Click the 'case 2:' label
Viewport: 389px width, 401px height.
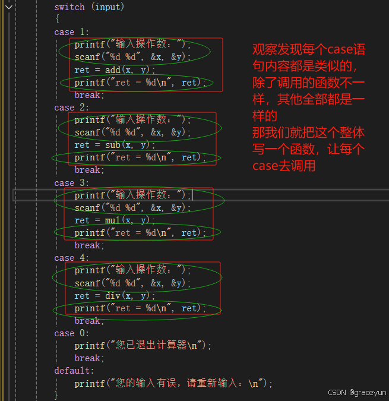point(71,108)
